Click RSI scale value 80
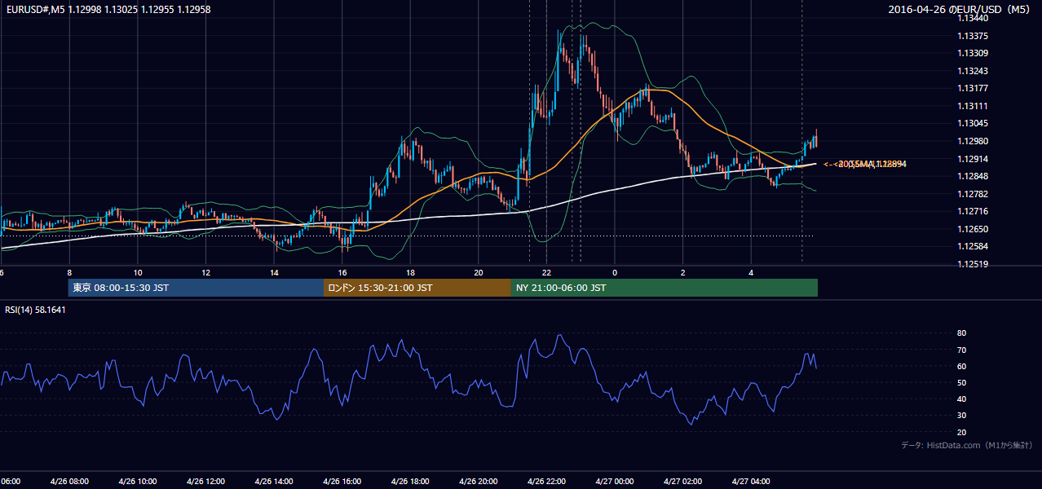 [x=961, y=333]
